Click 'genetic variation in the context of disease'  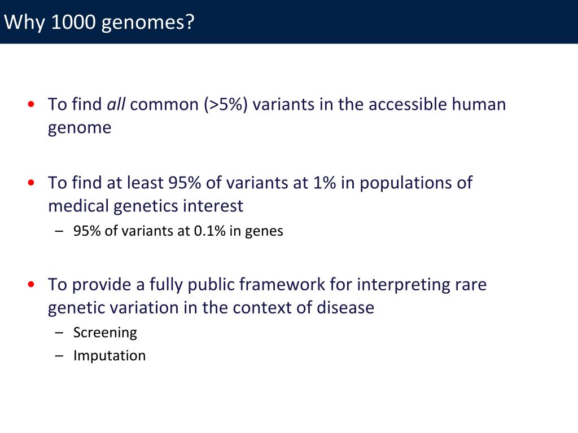(x=211, y=307)
